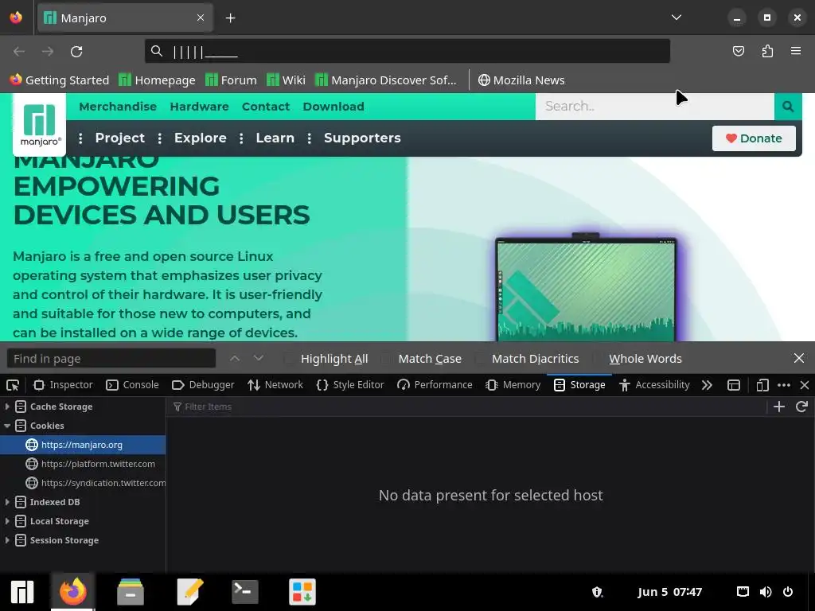Switch to the Inspector tab
Screen dimensions: 815x611
click(63, 385)
